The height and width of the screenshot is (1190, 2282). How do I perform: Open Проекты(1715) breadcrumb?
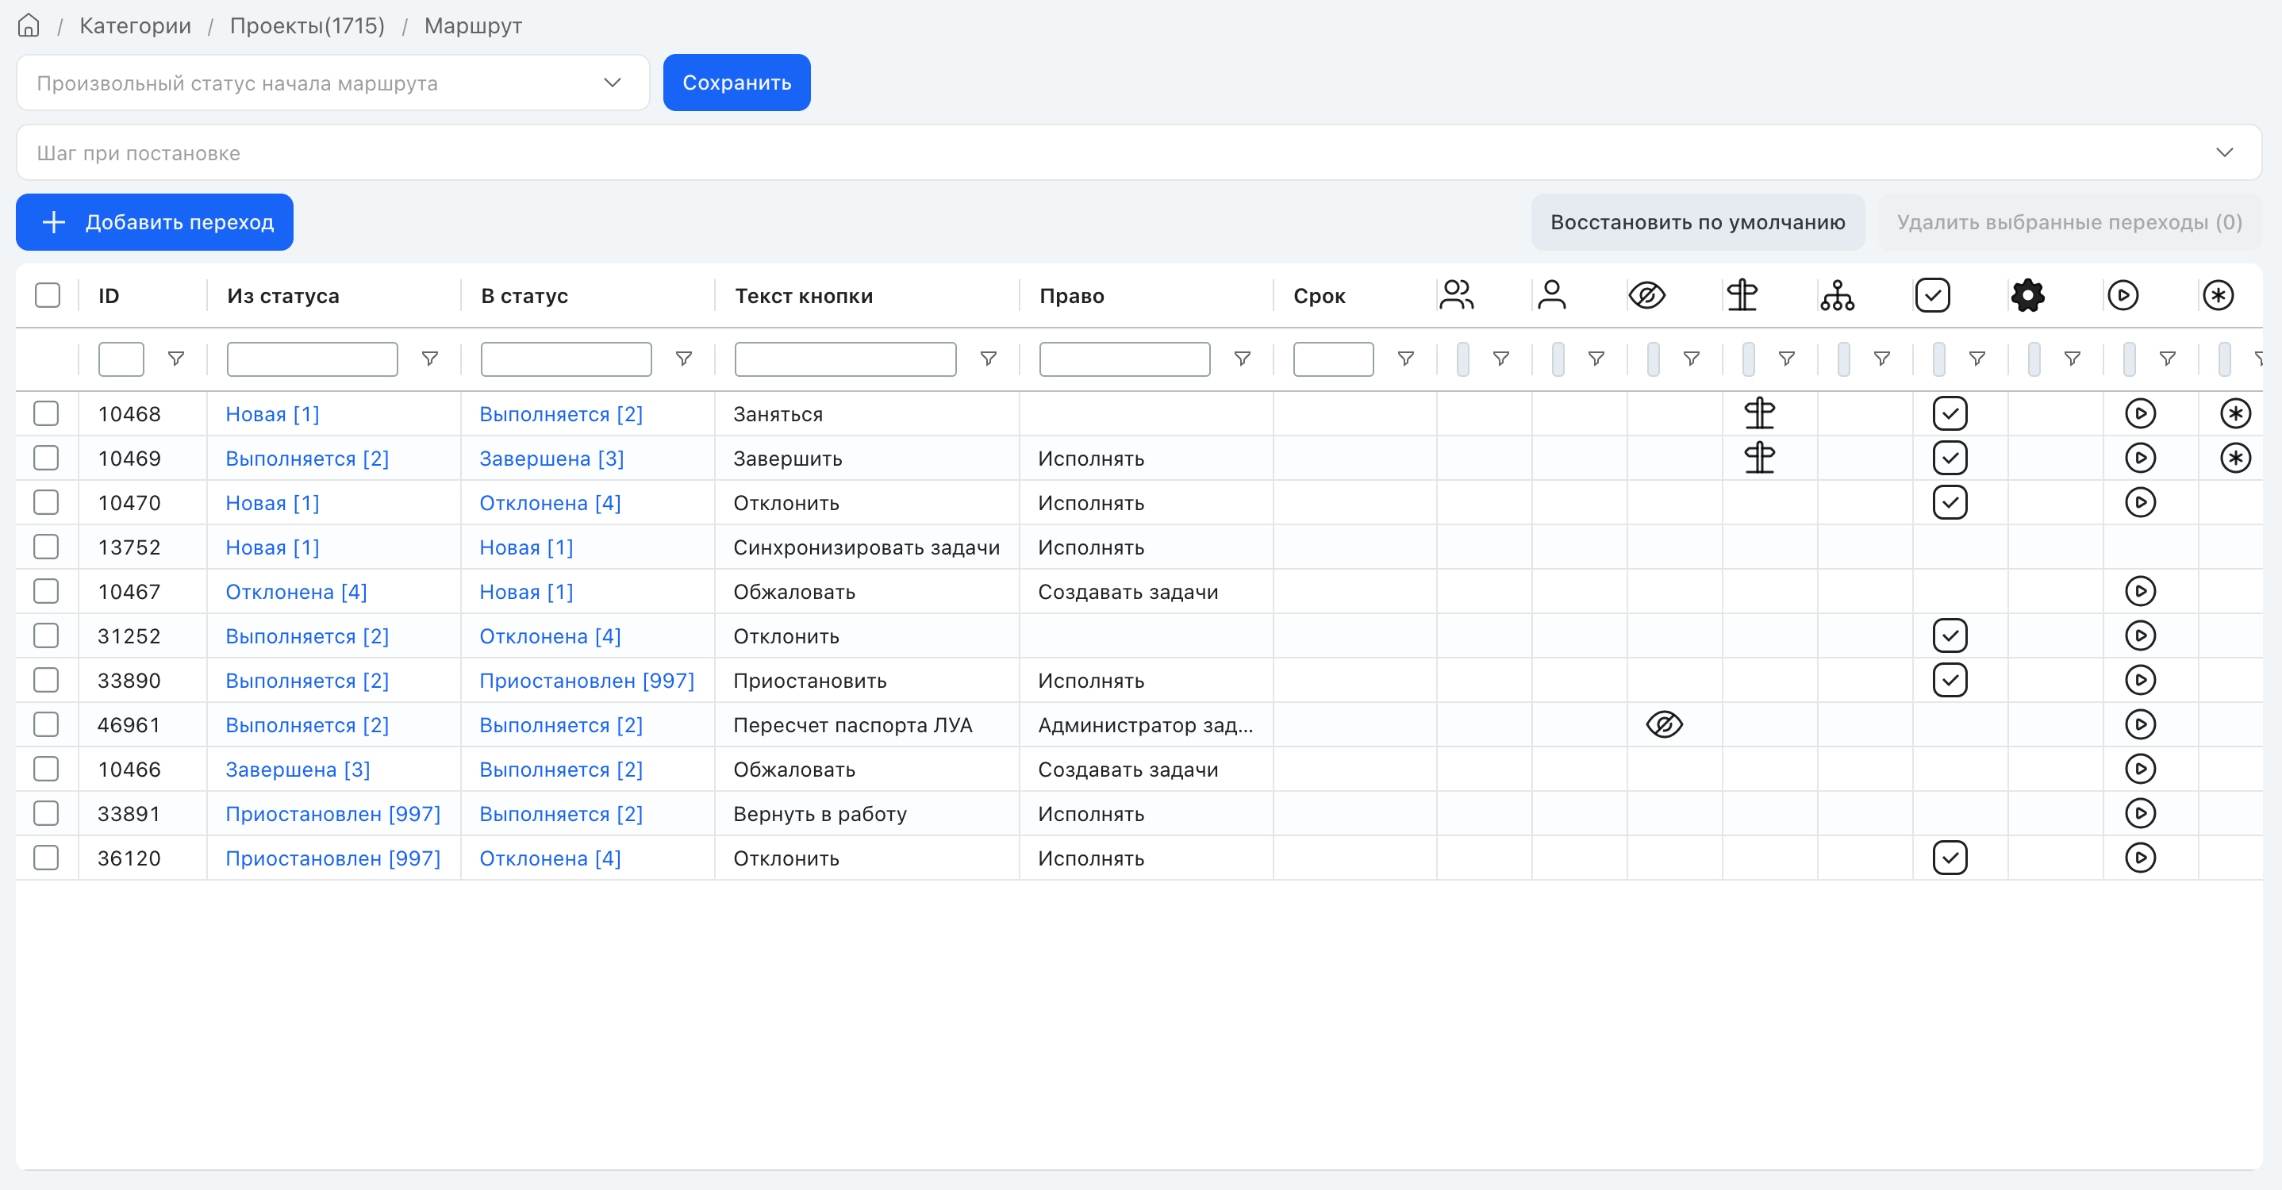307,25
